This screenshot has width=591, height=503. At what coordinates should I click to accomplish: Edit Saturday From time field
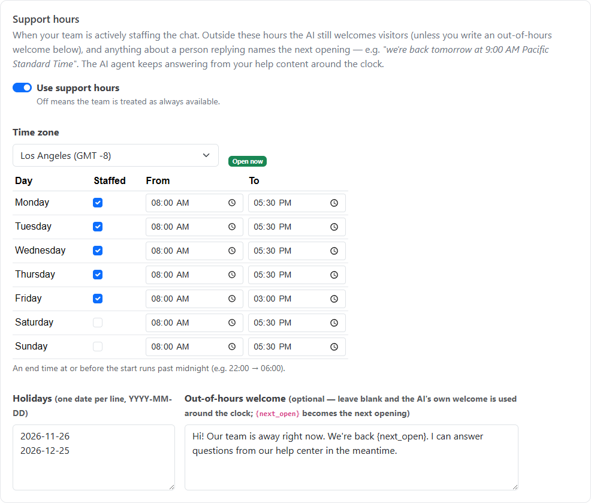tap(194, 323)
